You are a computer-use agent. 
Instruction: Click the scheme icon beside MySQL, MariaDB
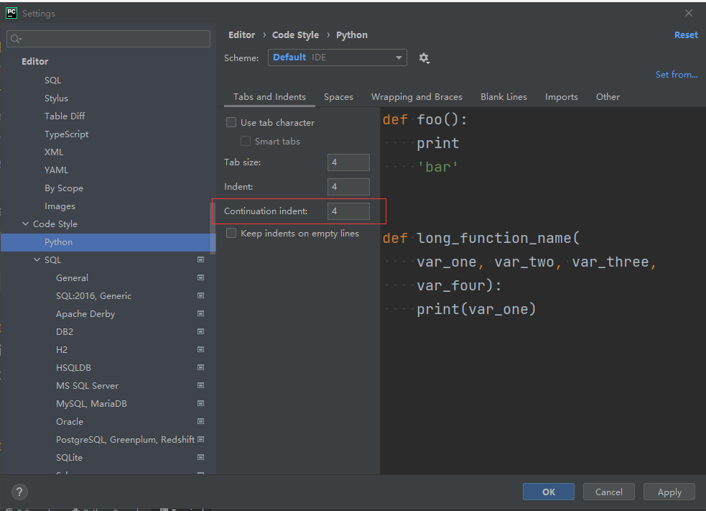(201, 403)
